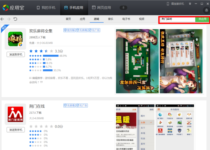
Task: Open the 欢乐麻将全集 title
Action: 41,31
